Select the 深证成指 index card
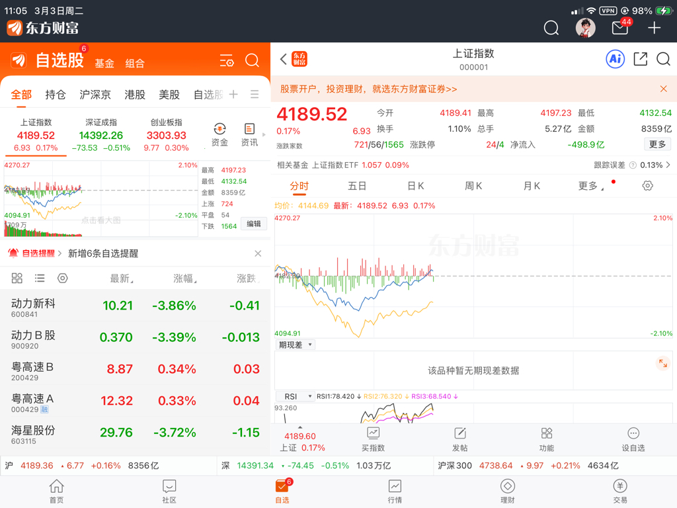 click(x=101, y=135)
